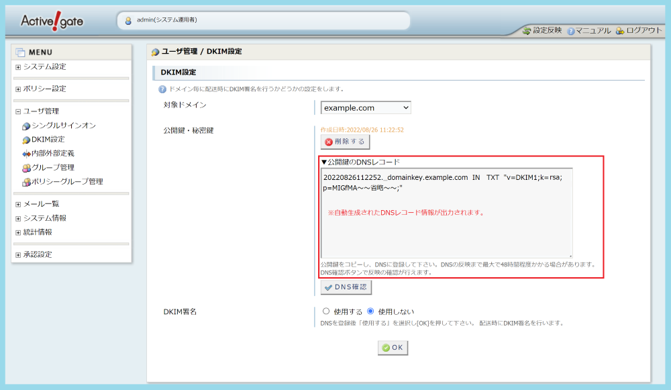Click the red delete icon on 削除する
The width and height of the screenshot is (671, 390).
coord(328,142)
